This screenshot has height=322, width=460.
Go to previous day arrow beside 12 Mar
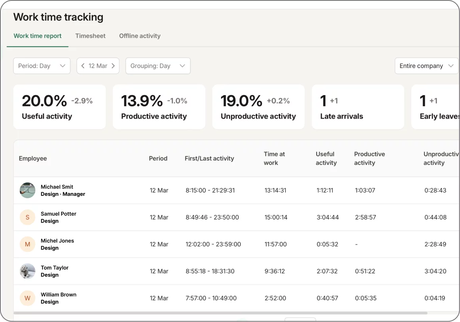[83, 66]
